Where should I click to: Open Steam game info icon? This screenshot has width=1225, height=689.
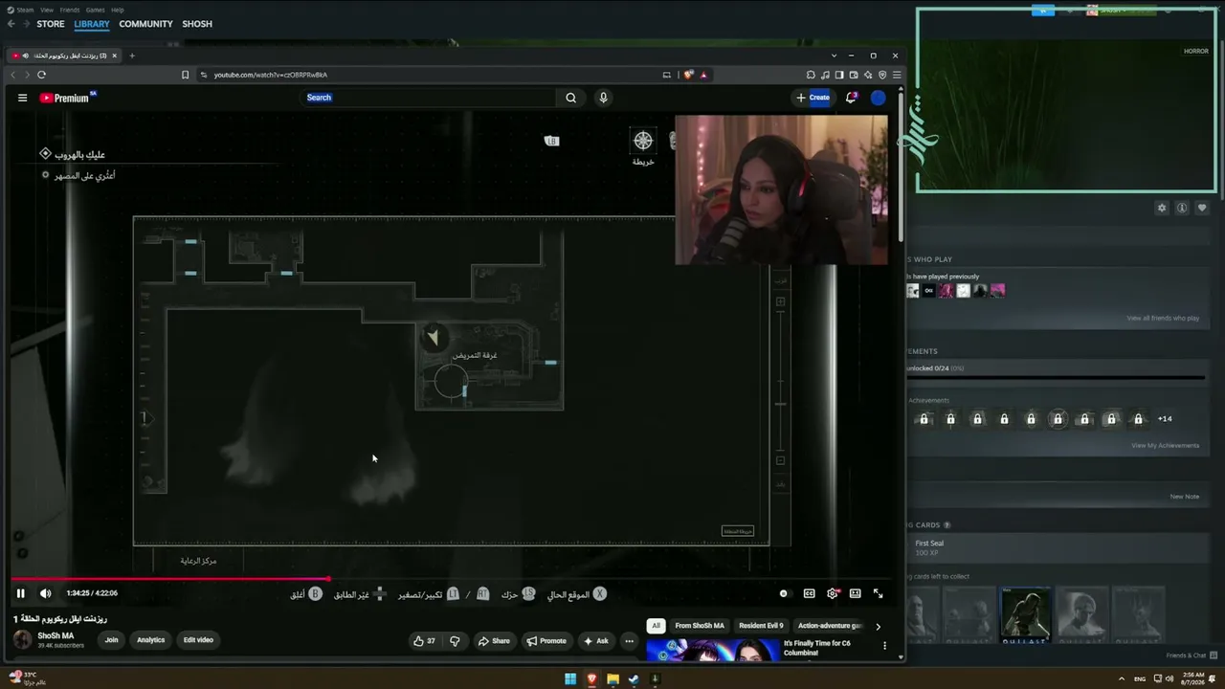click(1182, 208)
